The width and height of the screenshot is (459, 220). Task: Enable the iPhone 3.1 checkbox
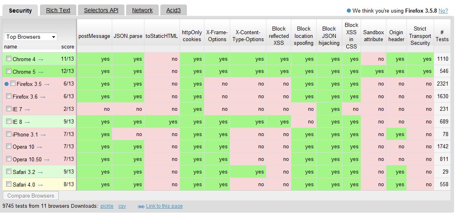click(x=9, y=134)
